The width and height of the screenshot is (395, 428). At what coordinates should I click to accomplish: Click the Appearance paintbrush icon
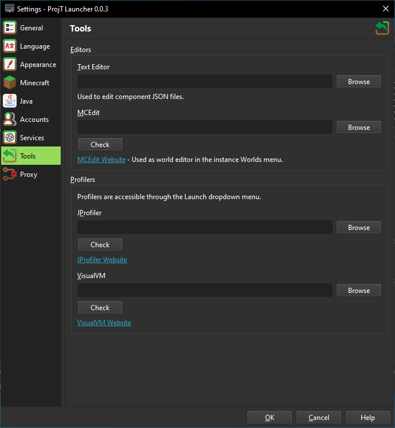click(x=10, y=65)
